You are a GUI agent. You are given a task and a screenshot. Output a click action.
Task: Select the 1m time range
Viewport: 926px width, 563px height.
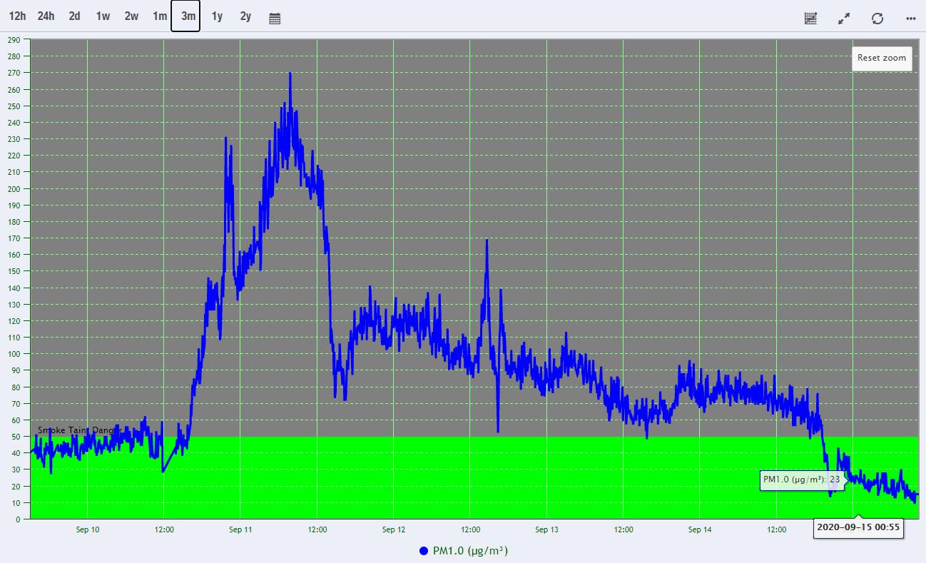(160, 16)
